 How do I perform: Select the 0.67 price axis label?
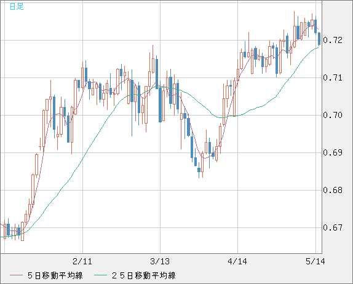(x=333, y=227)
